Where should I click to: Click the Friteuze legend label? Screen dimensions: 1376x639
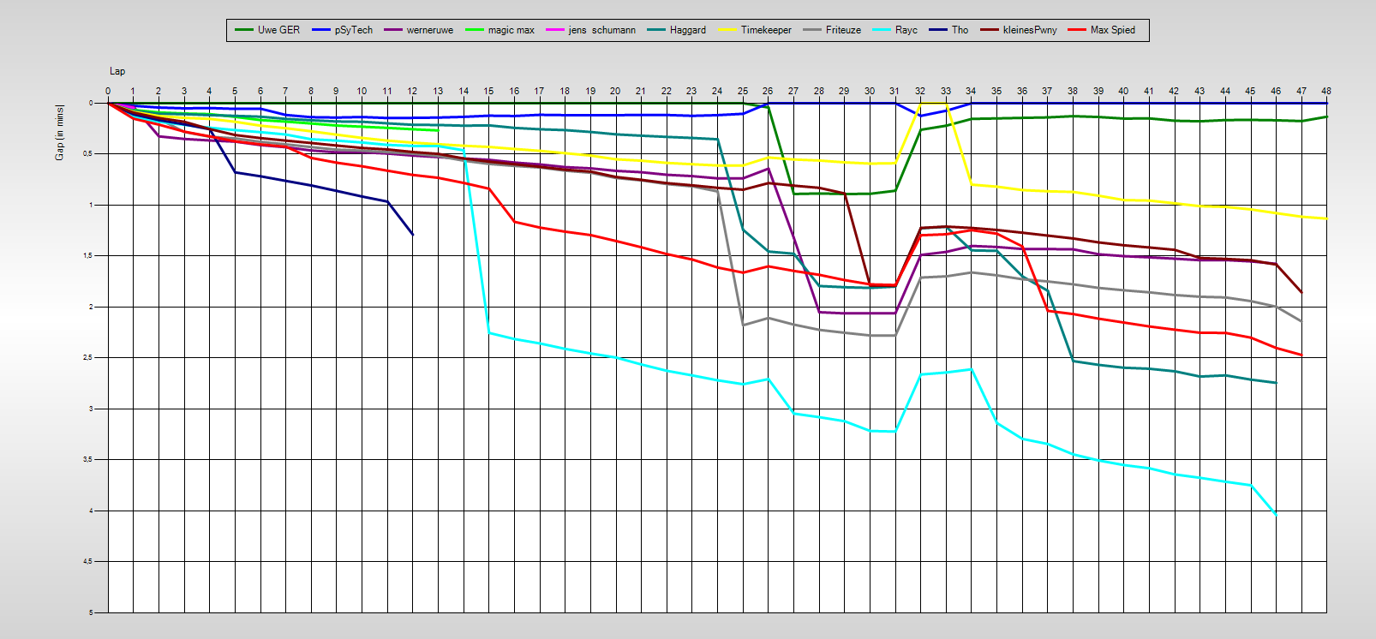[x=844, y=30]
